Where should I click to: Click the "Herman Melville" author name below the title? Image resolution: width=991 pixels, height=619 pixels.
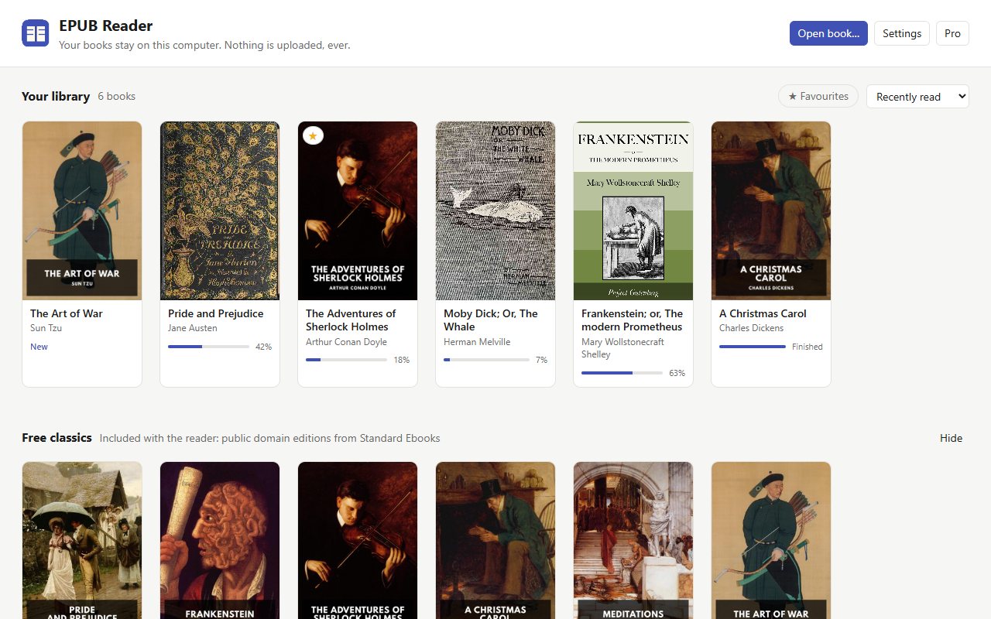(477, 342)
